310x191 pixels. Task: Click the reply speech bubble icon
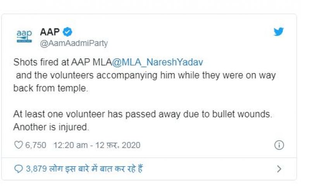pyautogui.click(x=18, y=169)
